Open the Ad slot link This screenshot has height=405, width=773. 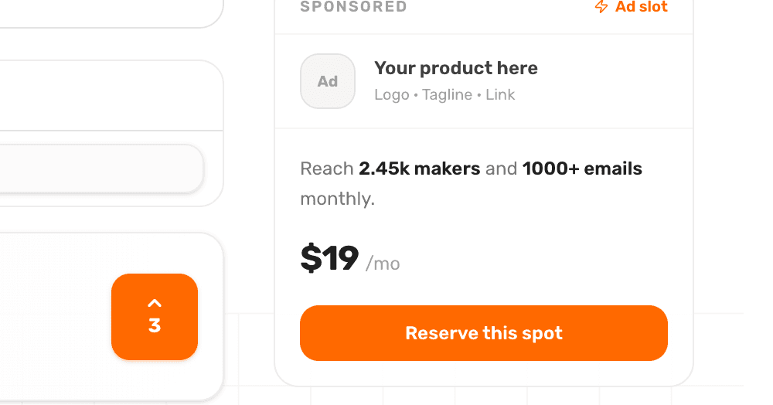[x=641, y=7]
